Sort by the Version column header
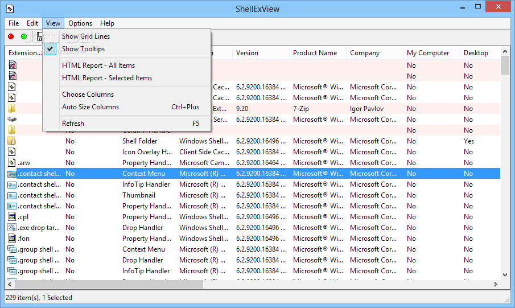Viewport: 515px width, 308px height. (x=261, y=53)
